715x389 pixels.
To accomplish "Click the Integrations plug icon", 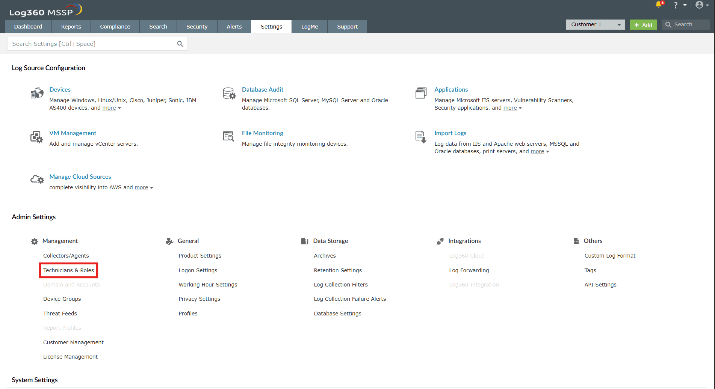I will (440, 241).
